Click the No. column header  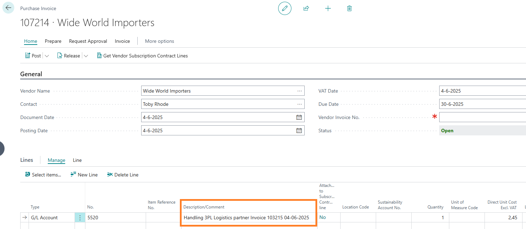[90, 207]
